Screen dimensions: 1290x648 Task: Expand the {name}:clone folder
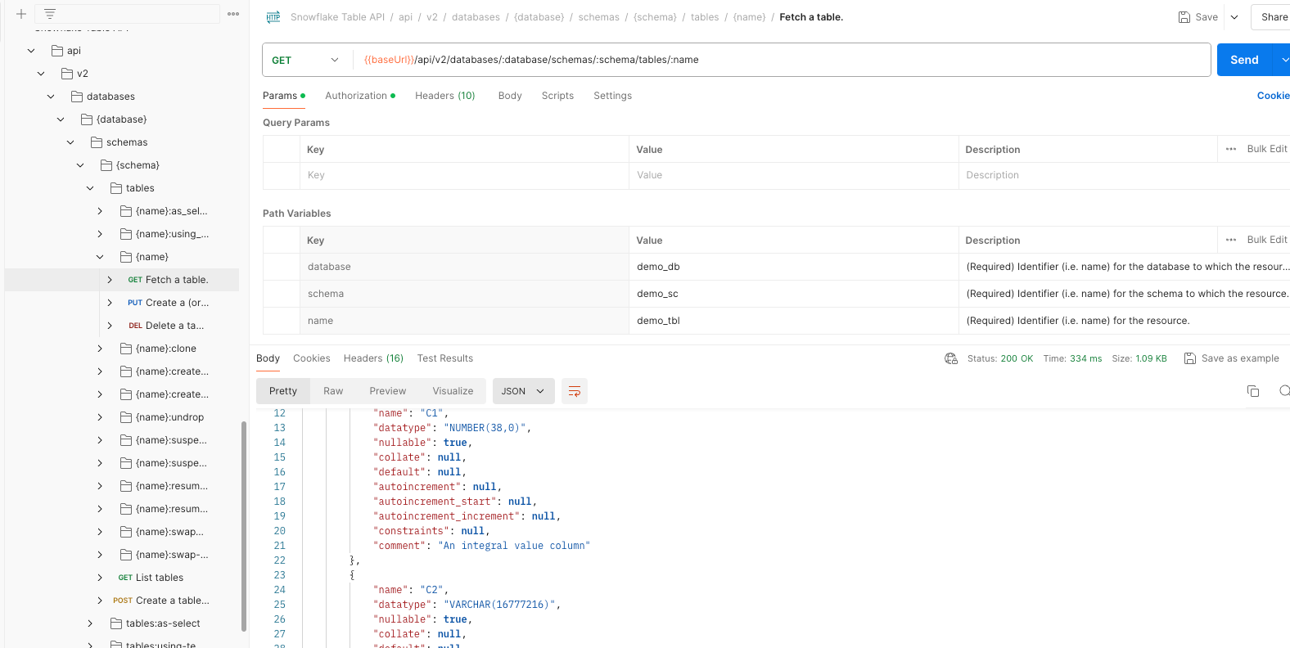pyautogui.click(x=100, y=349)
